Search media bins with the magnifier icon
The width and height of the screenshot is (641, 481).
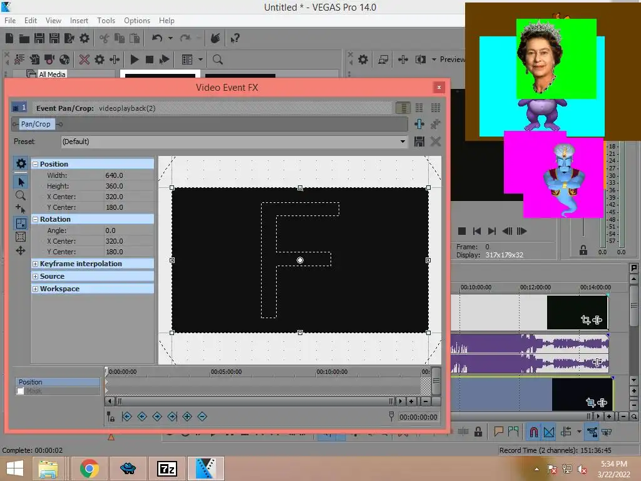click(217, 59)
